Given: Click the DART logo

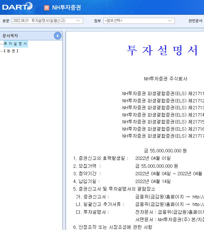Looking at the screenshot, I should click(17, 6).
